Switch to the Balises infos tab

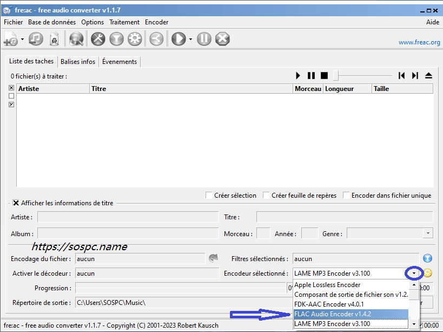[x=78, y=62]
